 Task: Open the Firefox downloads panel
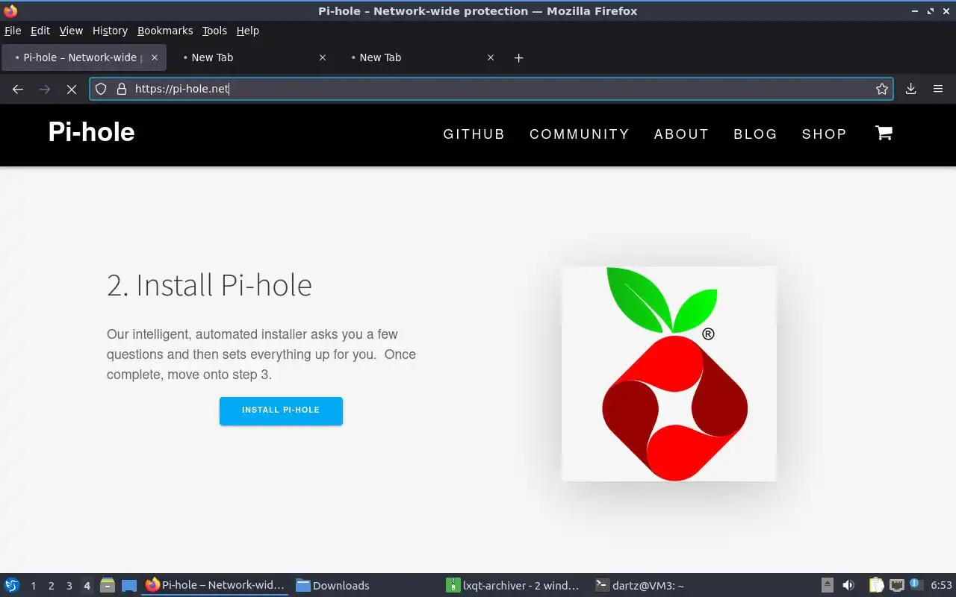(x=911, y=89)
